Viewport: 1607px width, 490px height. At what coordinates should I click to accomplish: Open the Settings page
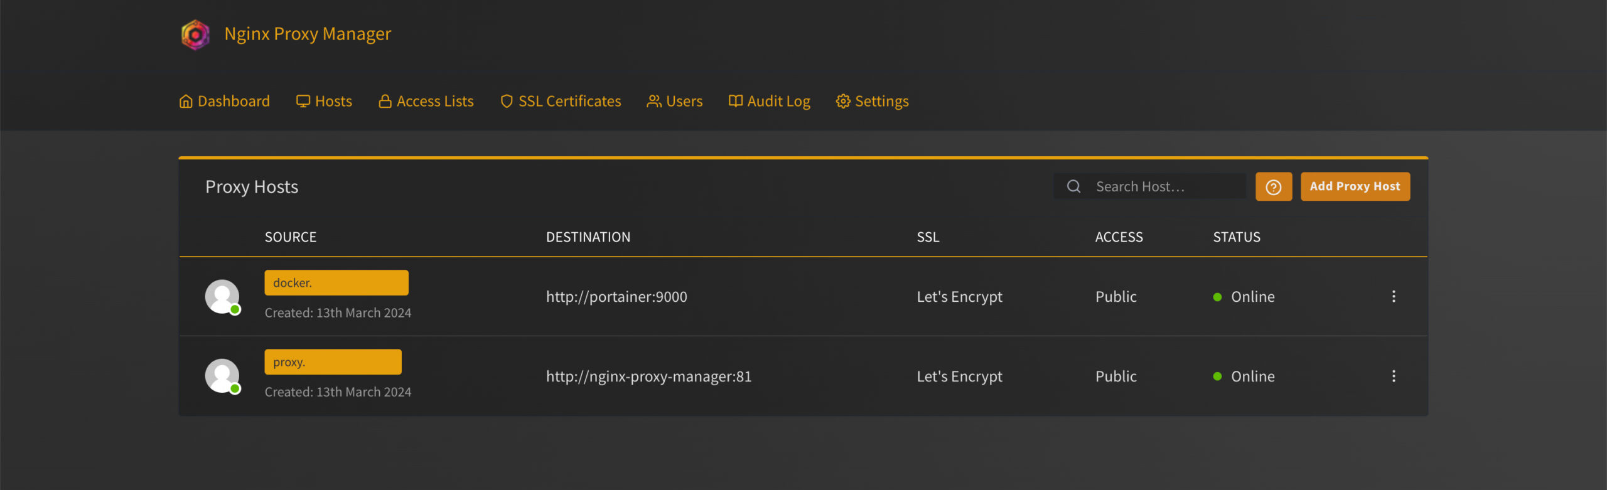tap(873, 101)
